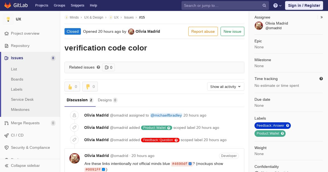Switch to the Designs tab
This screenshot has height=172, width=328.
click(107, 100)
